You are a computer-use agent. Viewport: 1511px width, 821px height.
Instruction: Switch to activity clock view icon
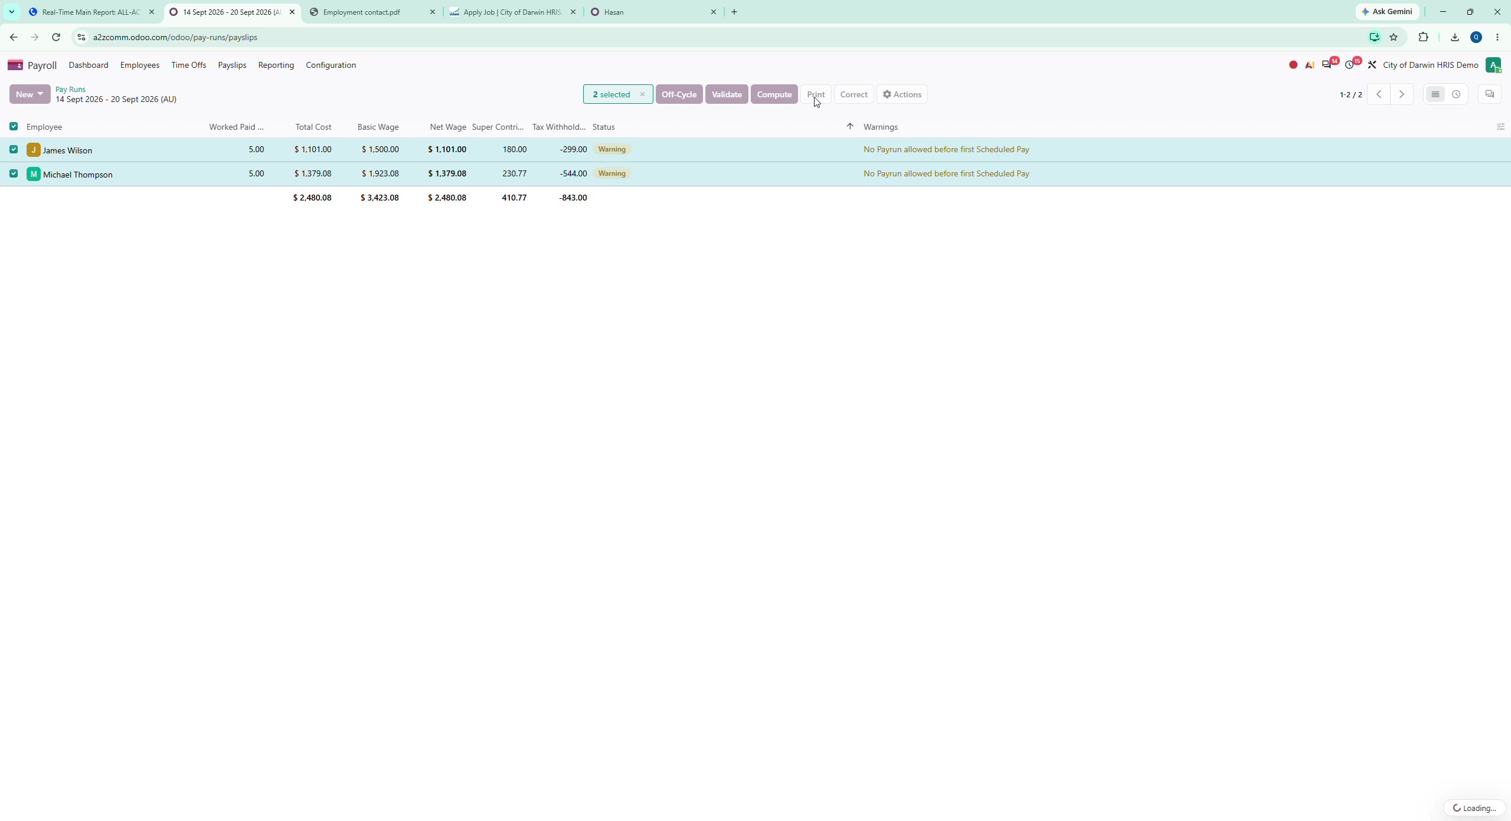coord(1456,94)
